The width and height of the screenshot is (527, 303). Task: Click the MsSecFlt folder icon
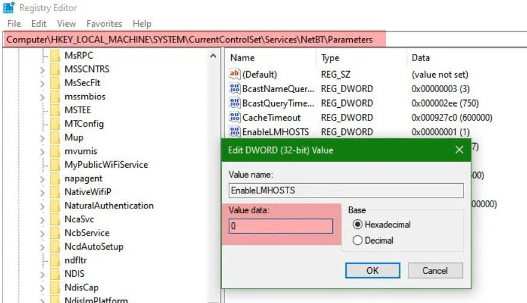click(55, 82)
